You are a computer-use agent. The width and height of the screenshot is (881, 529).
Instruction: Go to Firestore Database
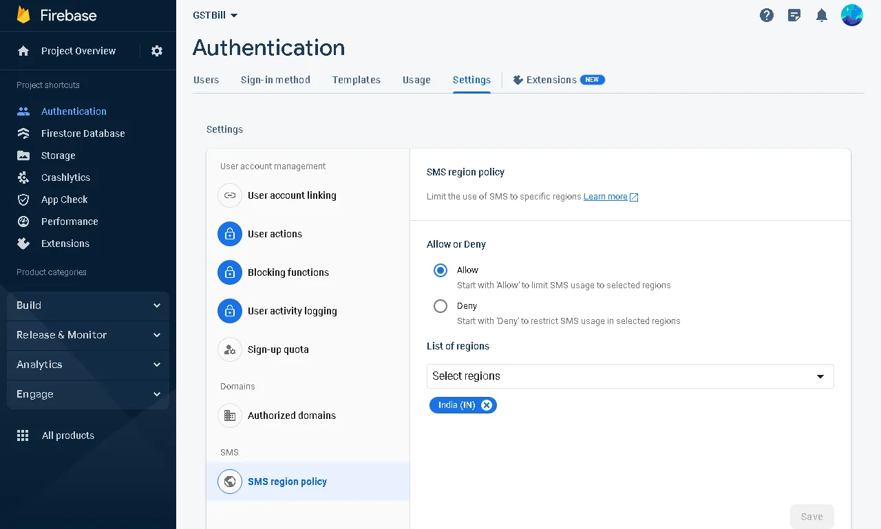83,133
